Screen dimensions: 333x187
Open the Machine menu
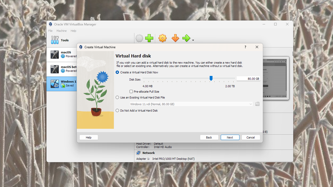pos(61,31)
